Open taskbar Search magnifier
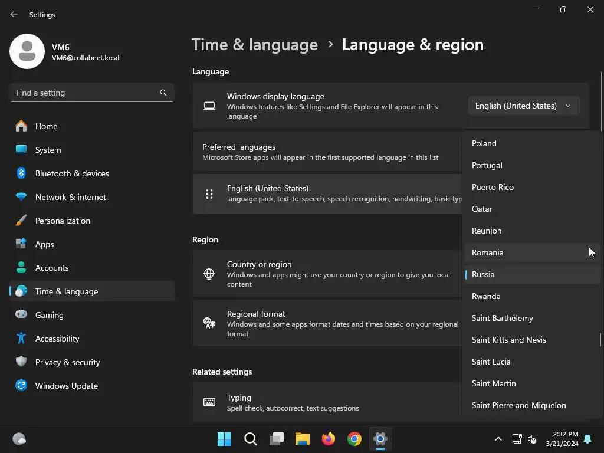This screenshot has width=604, height=453. pos(250,439)
